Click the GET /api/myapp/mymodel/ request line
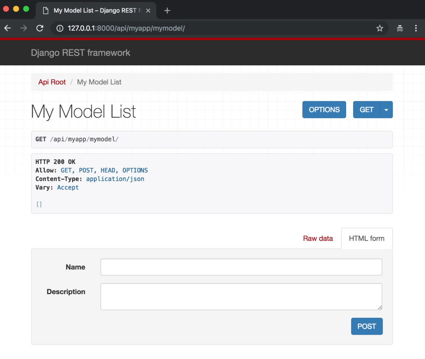This screenshot has width=425, height=359. [x=77, y=139]
